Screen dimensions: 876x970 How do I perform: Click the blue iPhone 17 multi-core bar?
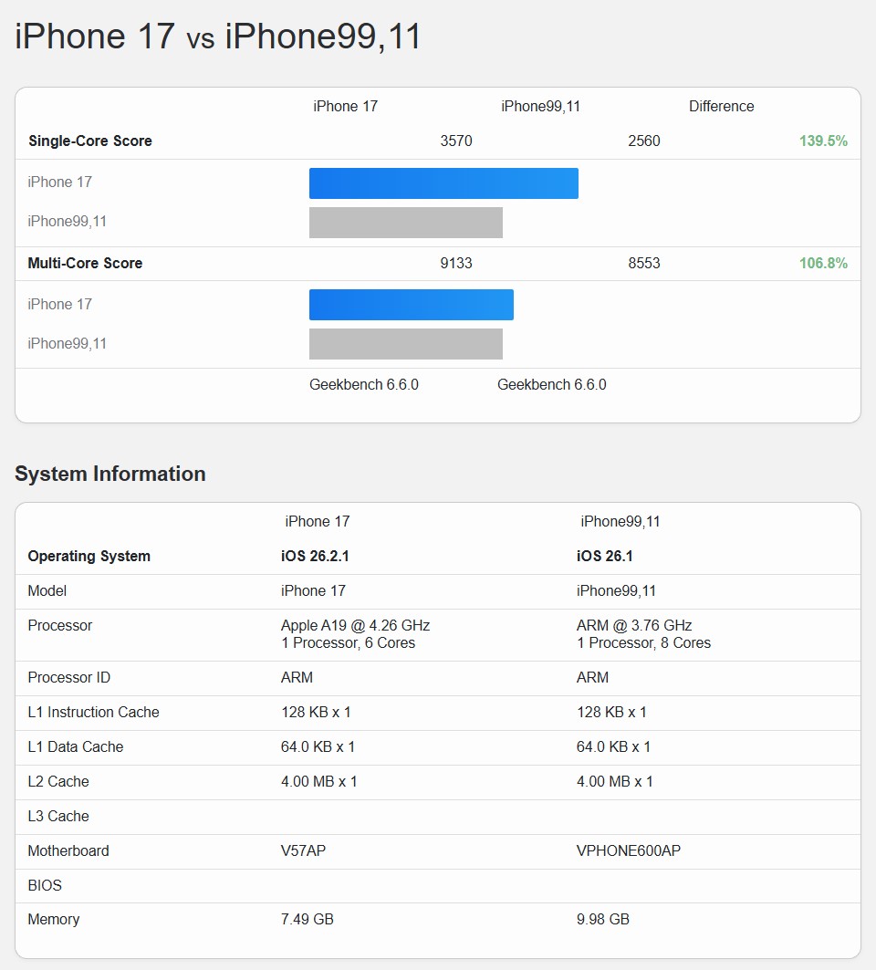(411, 305)
